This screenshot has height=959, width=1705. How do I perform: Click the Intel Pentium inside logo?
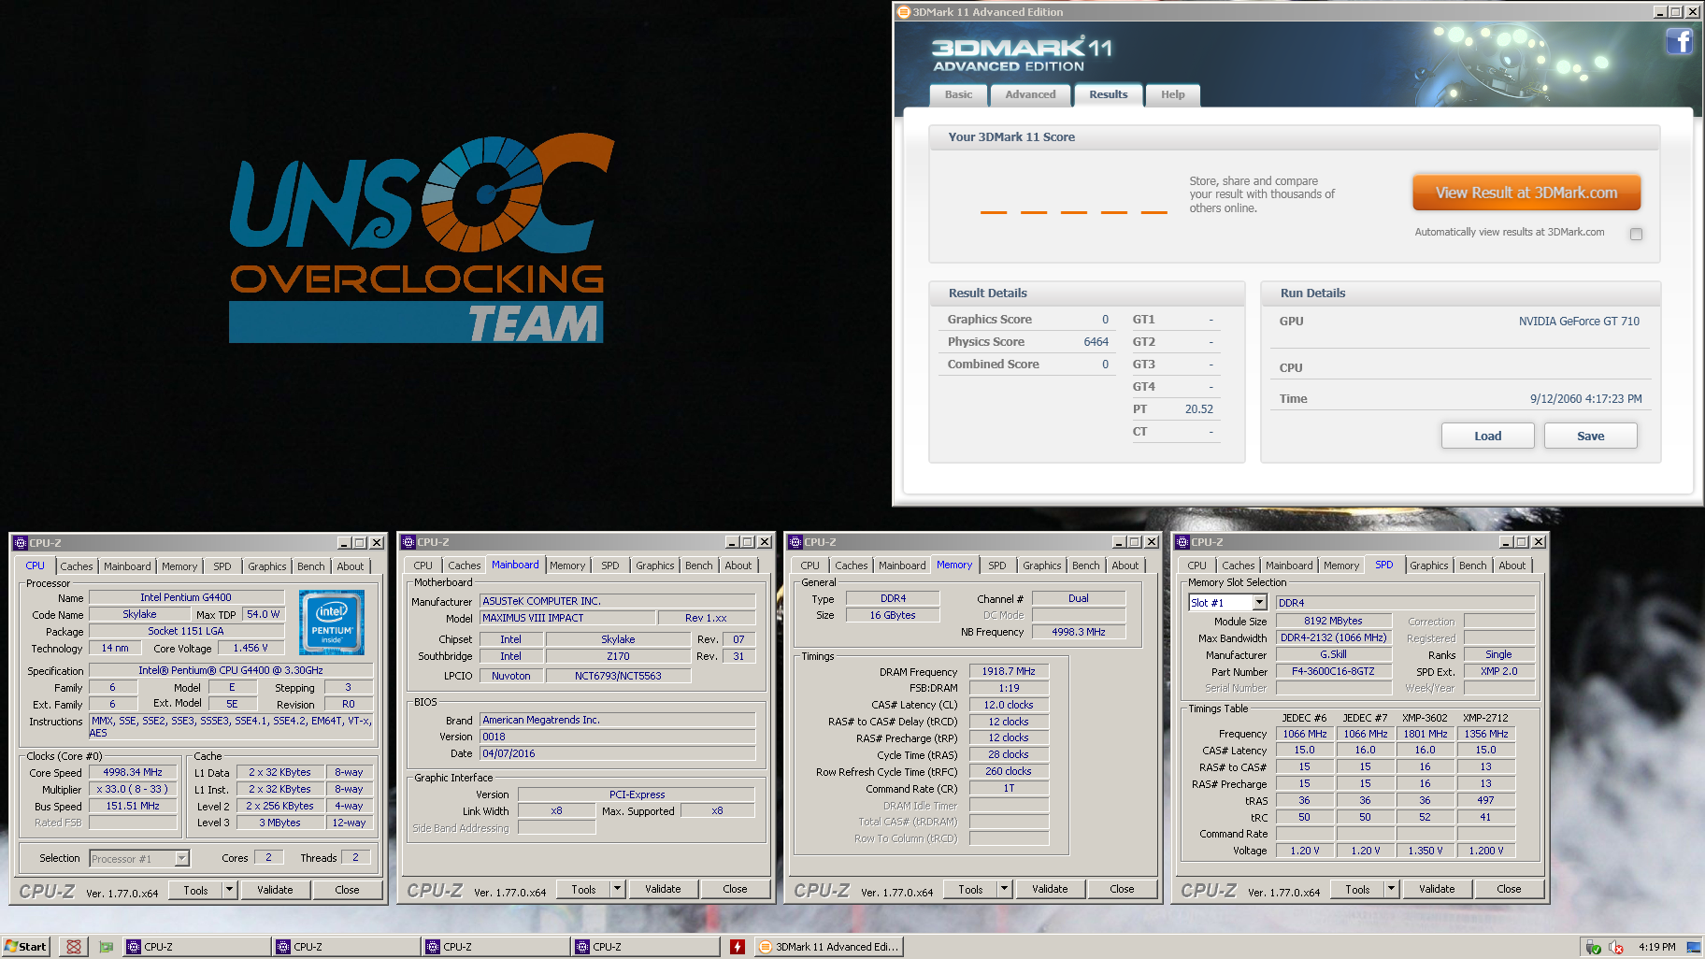click(332, 623)
